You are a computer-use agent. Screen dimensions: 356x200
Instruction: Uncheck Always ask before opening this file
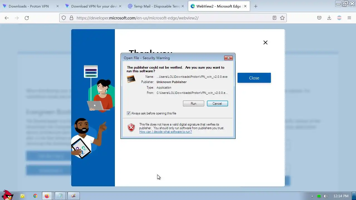tap(128, 113)
